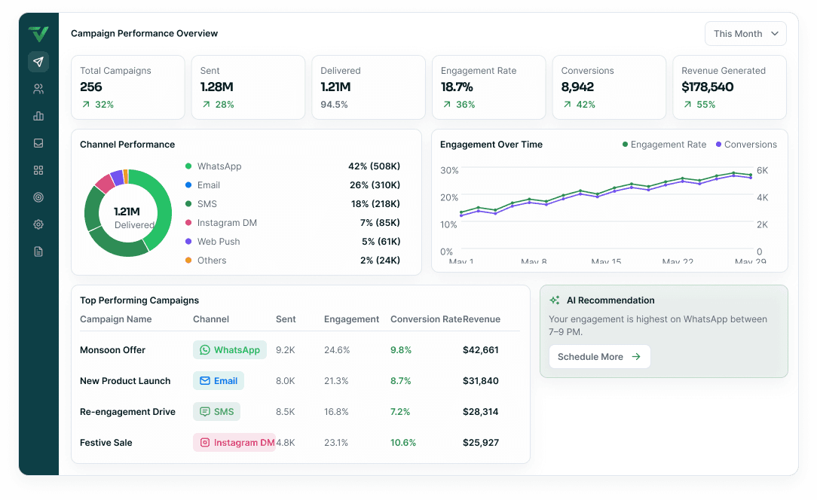Viewport: 817px width, 500px height.
Task: Sort by Conversion Rate column header
Action: (x=427, y=319)
